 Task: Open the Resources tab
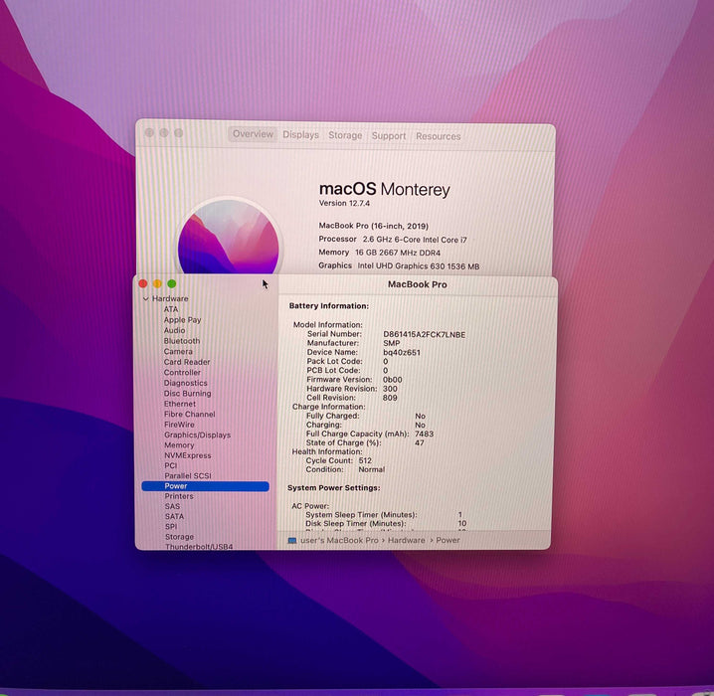click(439, 136)
